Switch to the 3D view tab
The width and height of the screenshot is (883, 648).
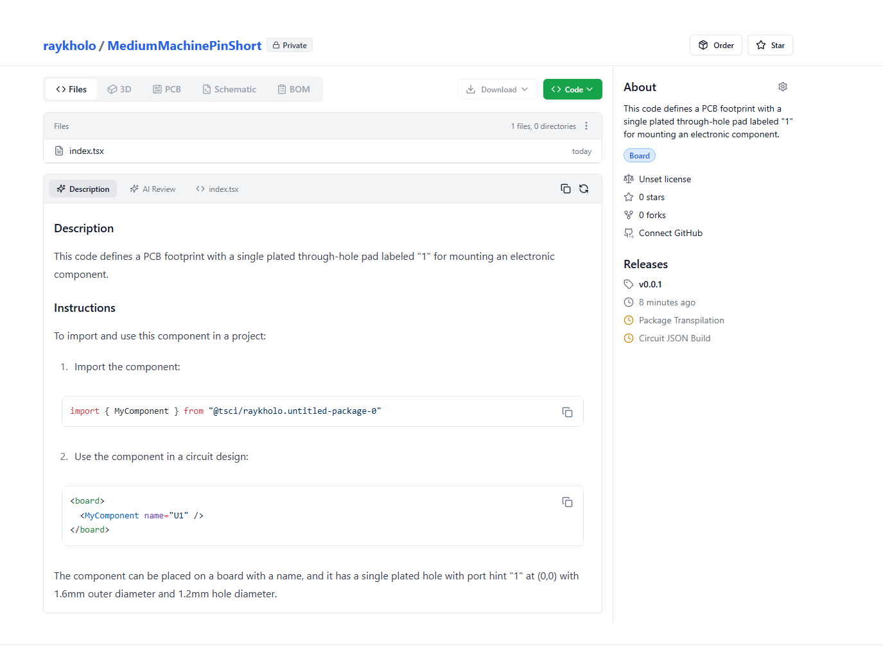click(x=119, y=89)
